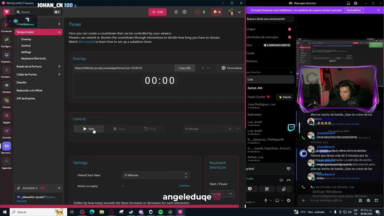
Task: Open Start / Pause shortcut key dropdown
Action: pyautogui.click(x=222, y=194)
